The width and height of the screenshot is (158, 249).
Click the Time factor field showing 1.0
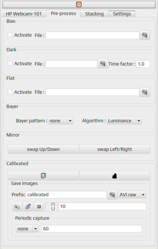click(143, 64)
